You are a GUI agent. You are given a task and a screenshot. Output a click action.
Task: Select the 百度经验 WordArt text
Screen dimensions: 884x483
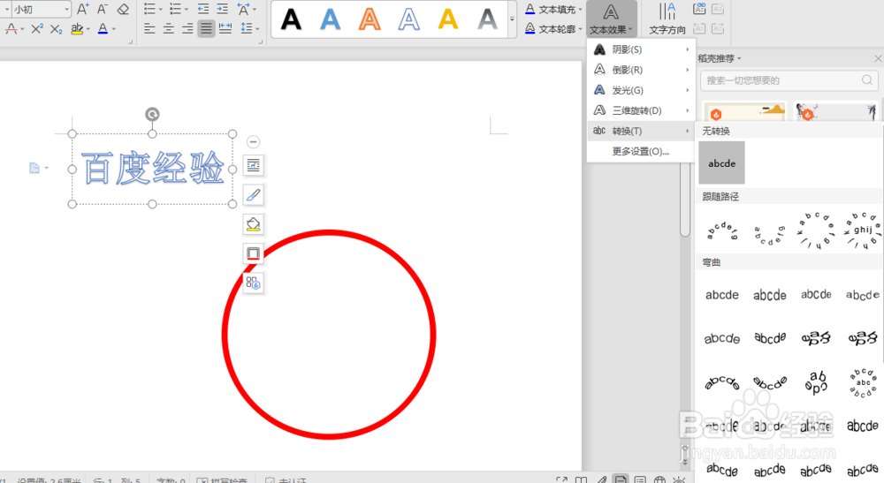[x=153, y=168]
